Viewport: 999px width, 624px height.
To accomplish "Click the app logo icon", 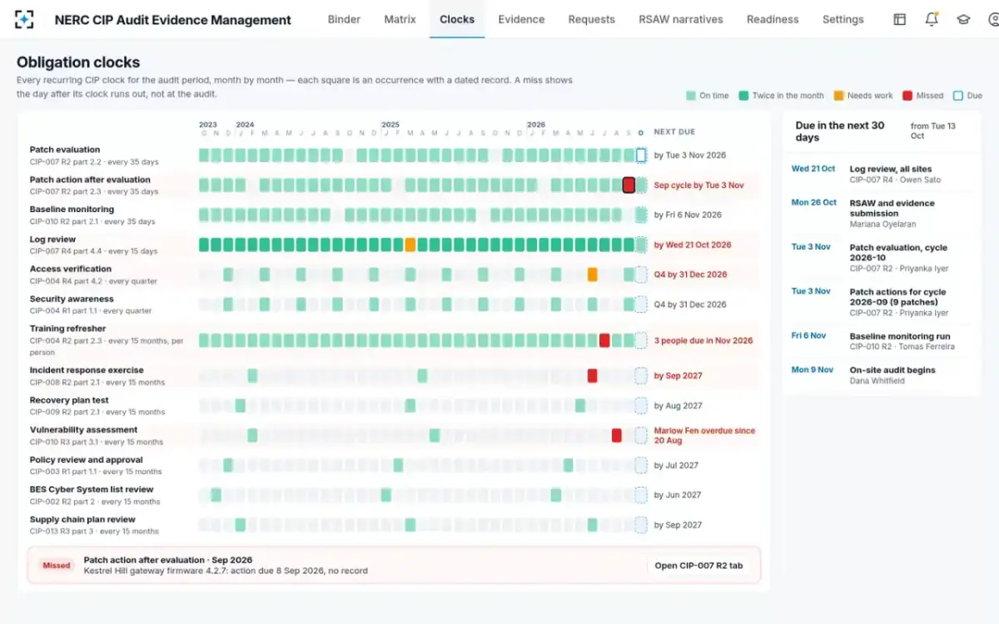I will tap(25, 19).
